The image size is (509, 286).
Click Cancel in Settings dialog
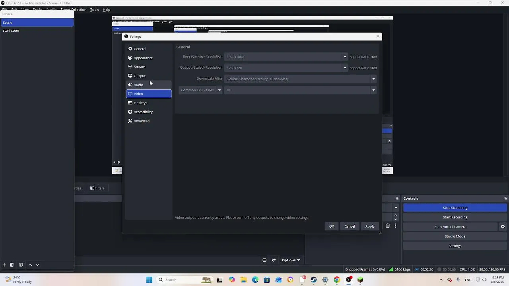350,226
